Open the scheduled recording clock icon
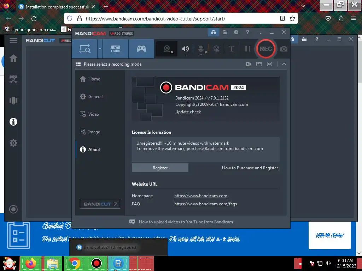 (236, 32)
